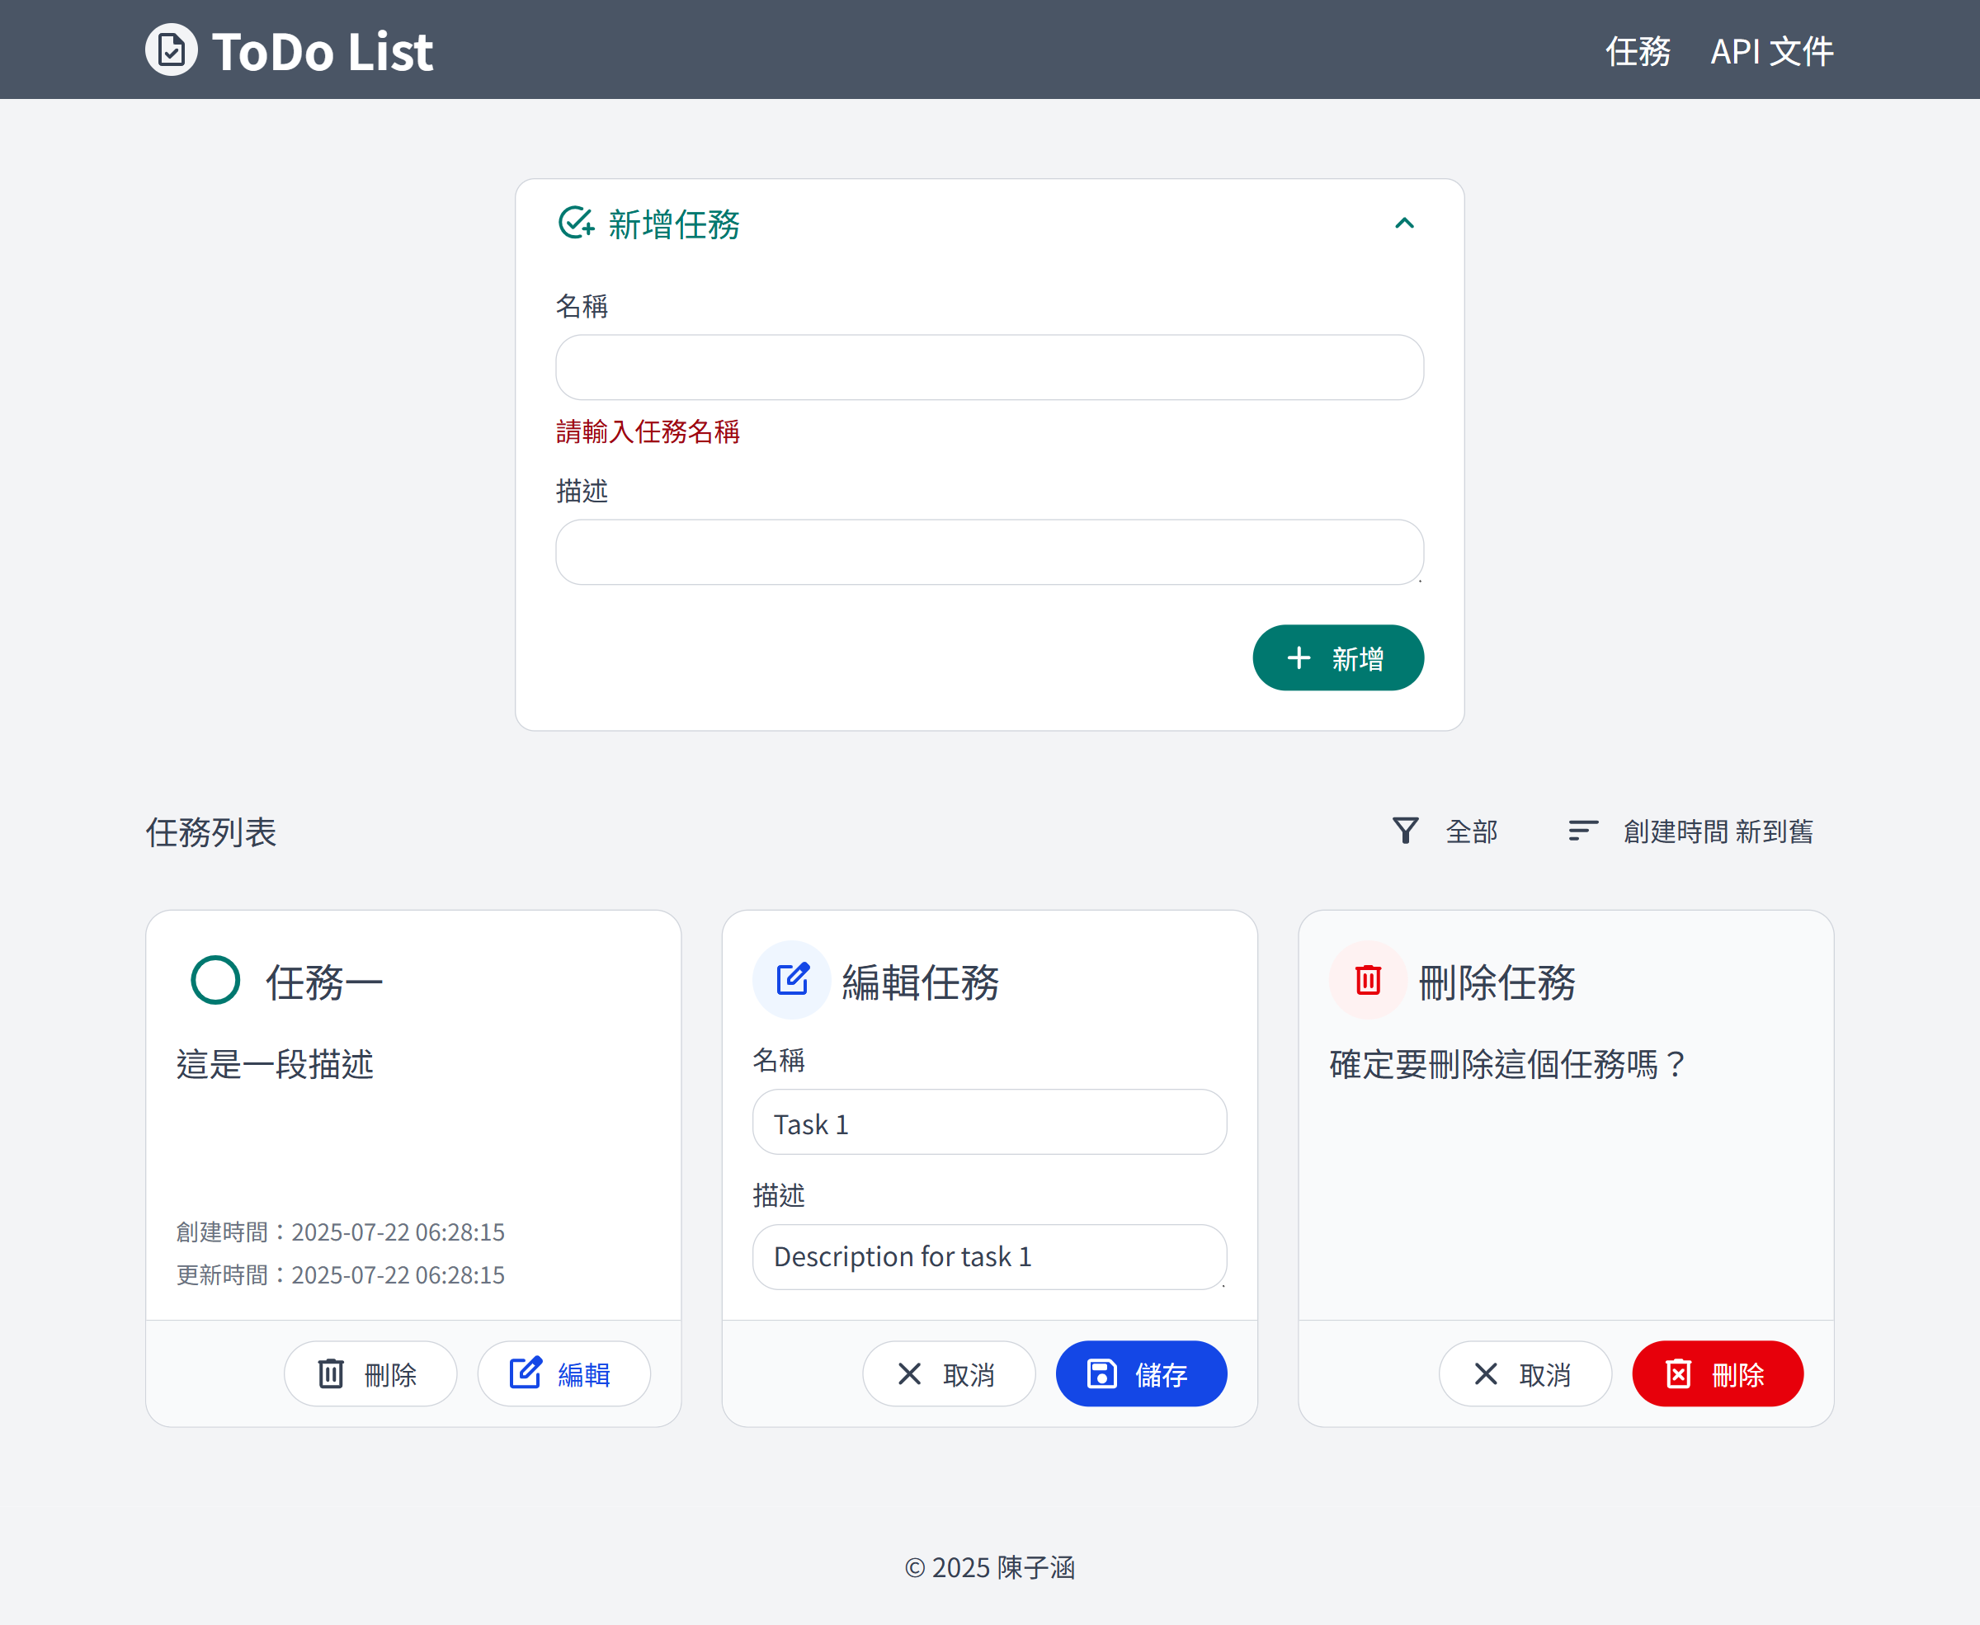Click the ToDo List logo icon
The height and width of the screenshot is (1625, 1980).
tap(172, 49)
